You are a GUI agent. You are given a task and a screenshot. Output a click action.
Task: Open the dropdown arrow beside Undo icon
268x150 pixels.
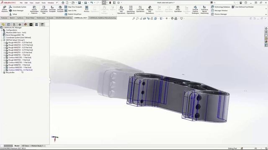95,3
